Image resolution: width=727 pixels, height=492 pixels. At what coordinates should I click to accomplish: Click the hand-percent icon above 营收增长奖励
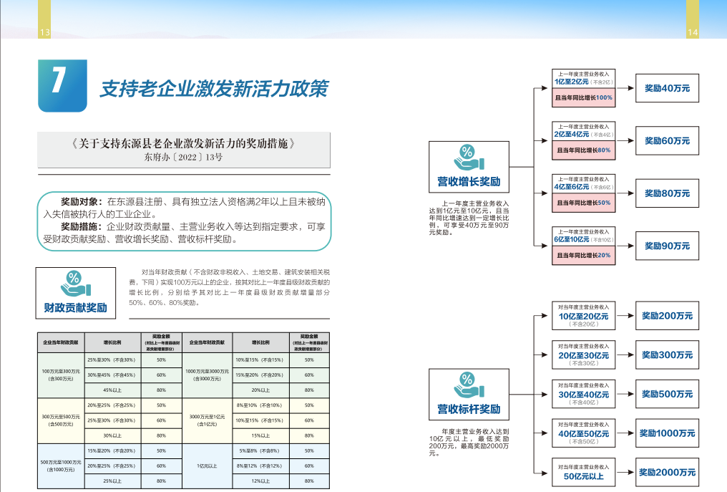pos(468,158)
